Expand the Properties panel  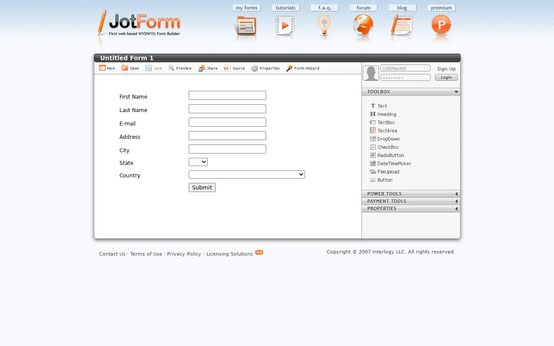point(456,208)
